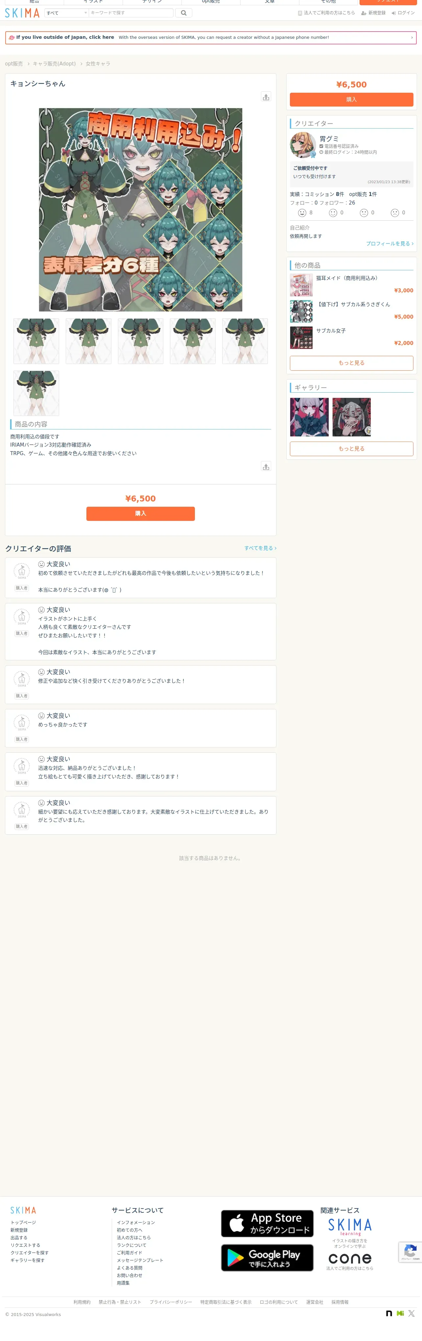Click the footer SKIMA logo
This screenshot has height=1341, width=422.
23,1210
